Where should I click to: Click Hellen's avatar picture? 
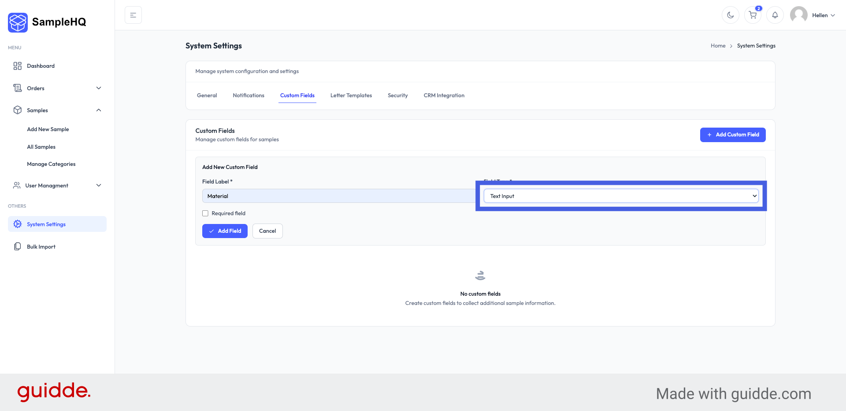click(799, 15)
